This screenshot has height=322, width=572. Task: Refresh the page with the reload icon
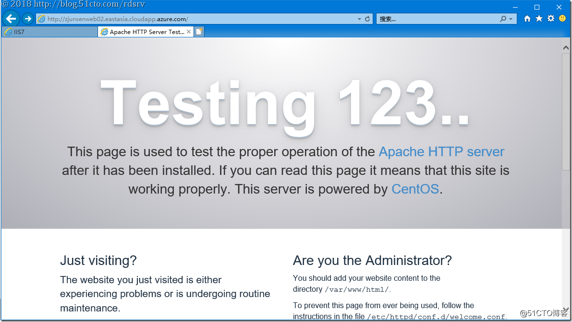coord(367,19)
